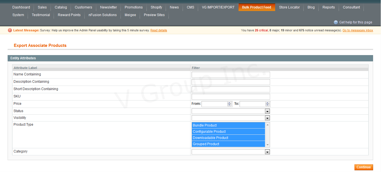Increase the Price From value with up arrow
The width and height of the screenshot is (381, 172).
(229, 103)
